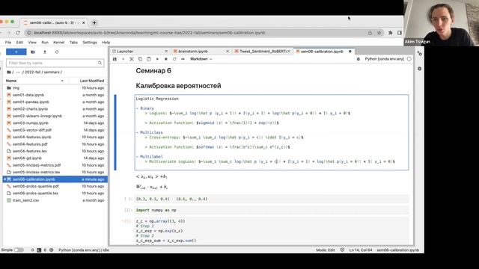Click the import numpy as np cell
Screen dimensions: 479x269
coord(271,210)
